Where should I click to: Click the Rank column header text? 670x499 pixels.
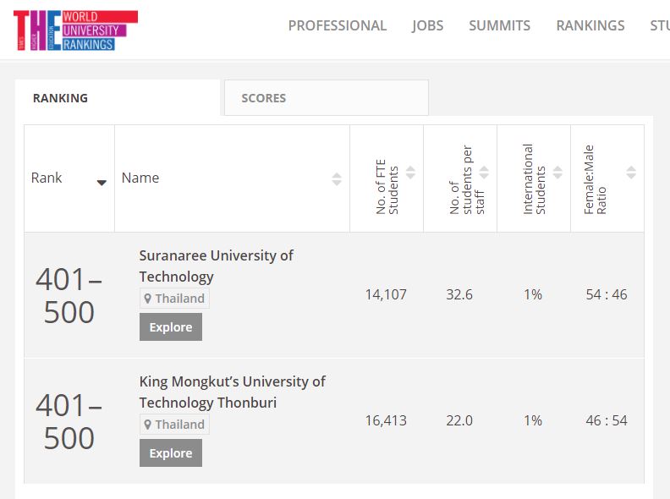click(x=47, y=178)
